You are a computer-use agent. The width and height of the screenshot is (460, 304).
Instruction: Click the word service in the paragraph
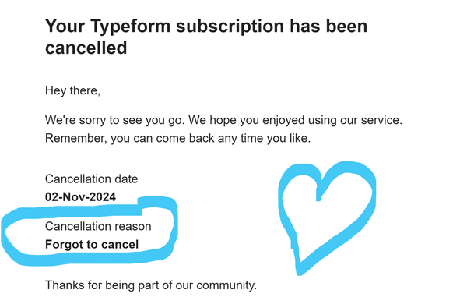(x=381, y=120)
